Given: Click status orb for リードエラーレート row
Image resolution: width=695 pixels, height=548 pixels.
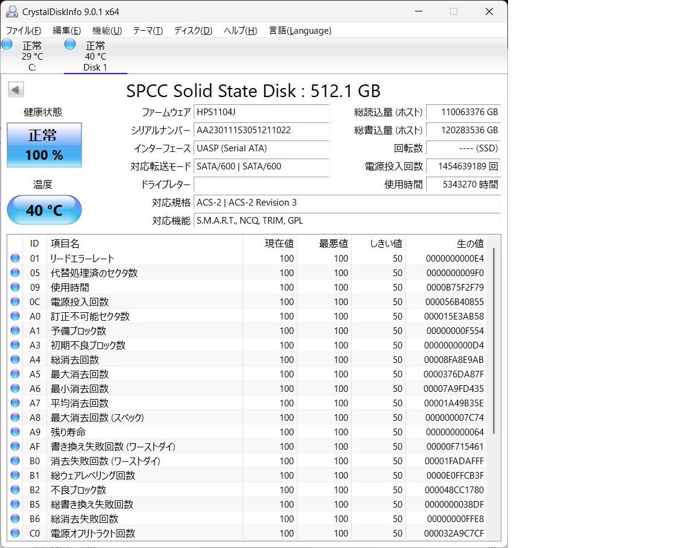Looking at the screenshot, I should [15, 259].
